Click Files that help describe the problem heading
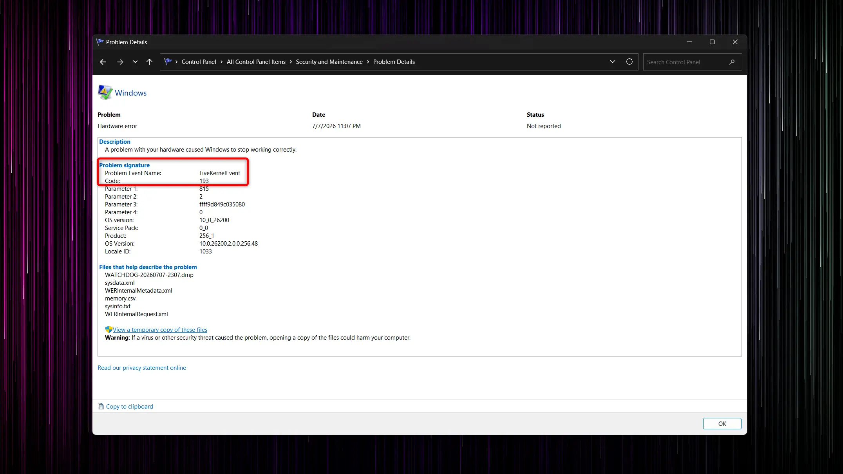Image resolution: width=843 pixels, height=474 pixels. 148,267
